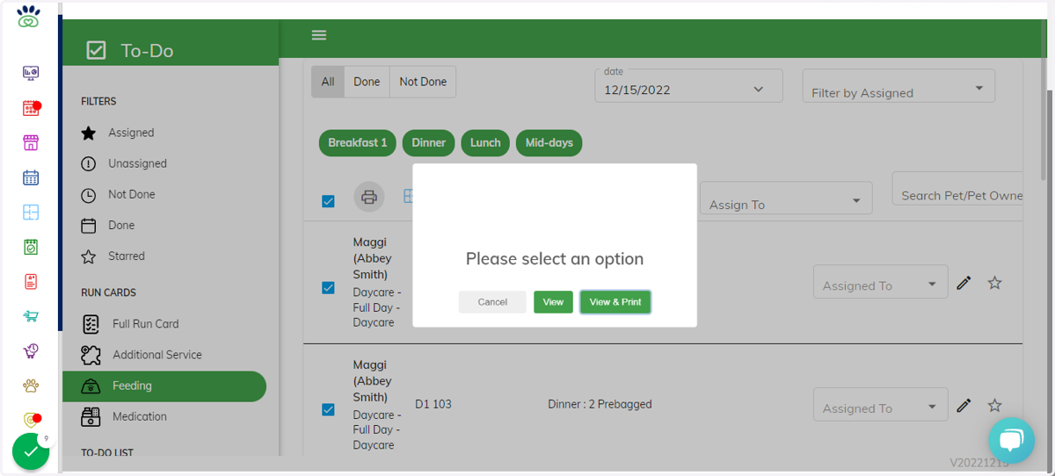Click the View button in dialog
This screenshot has height=476, width=1055.
pyautogui.click(x=553, y=302)
